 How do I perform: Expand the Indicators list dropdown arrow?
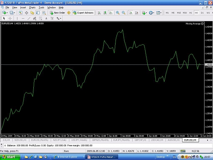coord(146,13)
